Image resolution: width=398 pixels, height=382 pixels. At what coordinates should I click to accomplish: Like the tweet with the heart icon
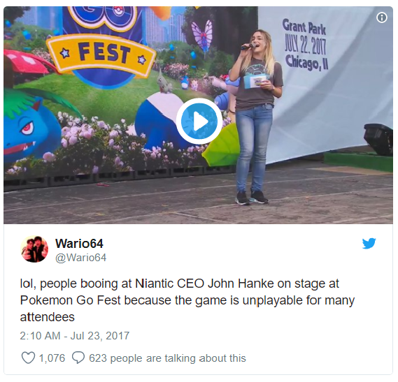[28, 358]
